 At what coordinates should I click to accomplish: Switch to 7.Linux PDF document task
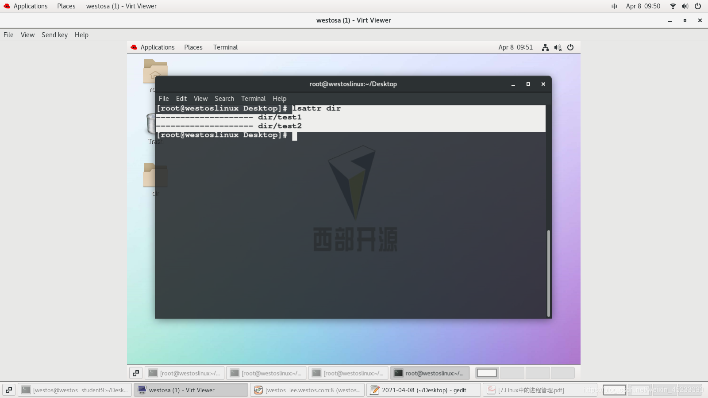point(540,390)
